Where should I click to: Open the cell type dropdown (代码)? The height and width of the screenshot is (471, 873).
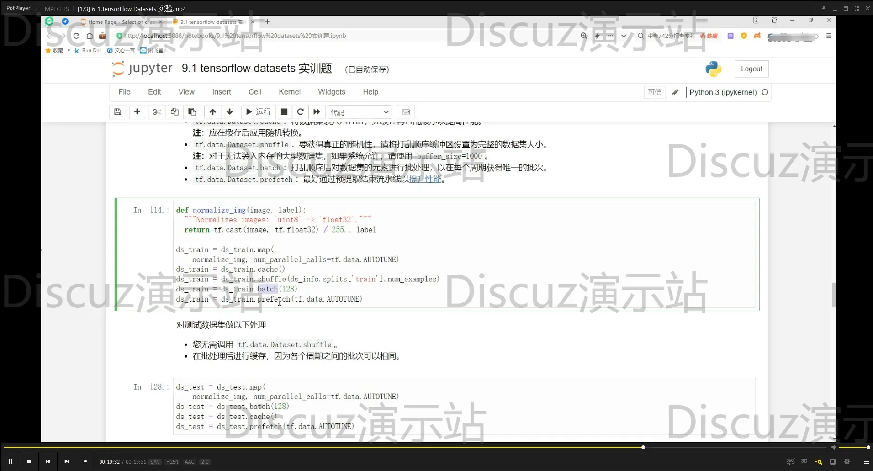360,112
